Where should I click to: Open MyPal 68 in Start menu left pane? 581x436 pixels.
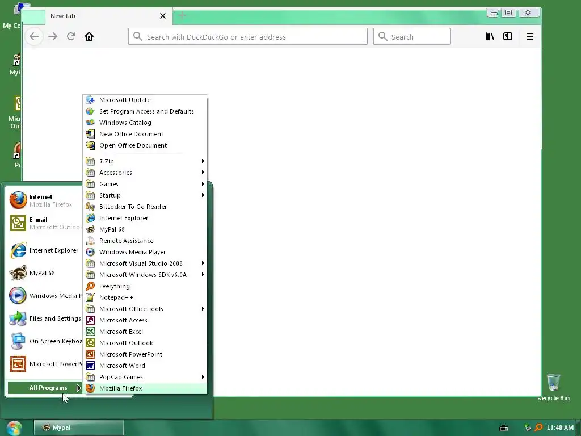[45, 273]
